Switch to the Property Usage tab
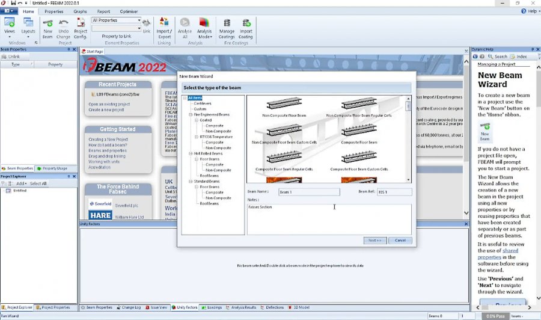The image size is (541, 320). (52, 168)
